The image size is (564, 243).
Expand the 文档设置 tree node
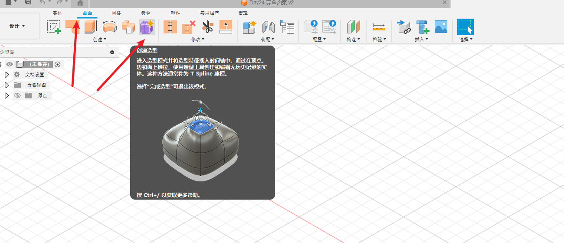pos(7,75)
